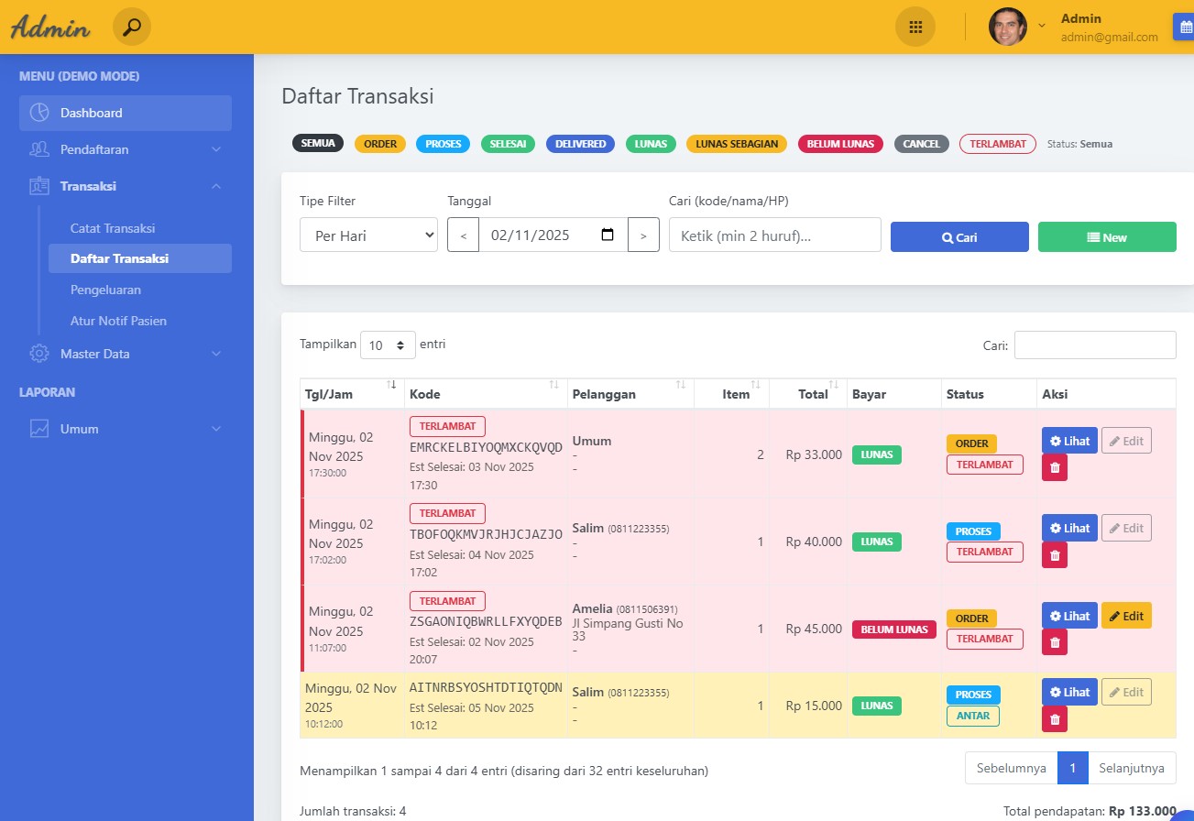The height and width of the screenshot is (821, 1194).
Task: Open the date picker calendar icon
Action: 607,235
